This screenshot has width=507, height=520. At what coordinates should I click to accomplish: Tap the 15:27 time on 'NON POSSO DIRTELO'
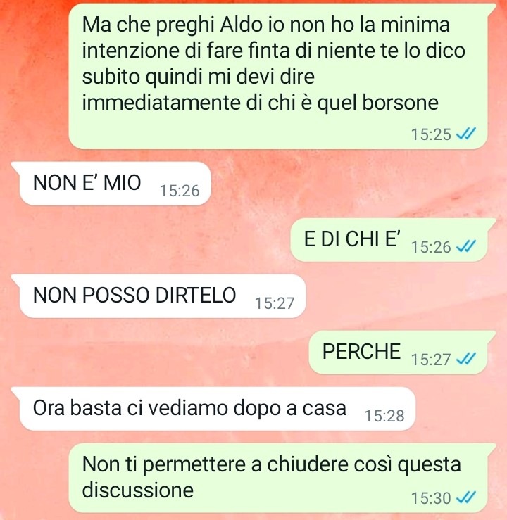pos(275,303)
